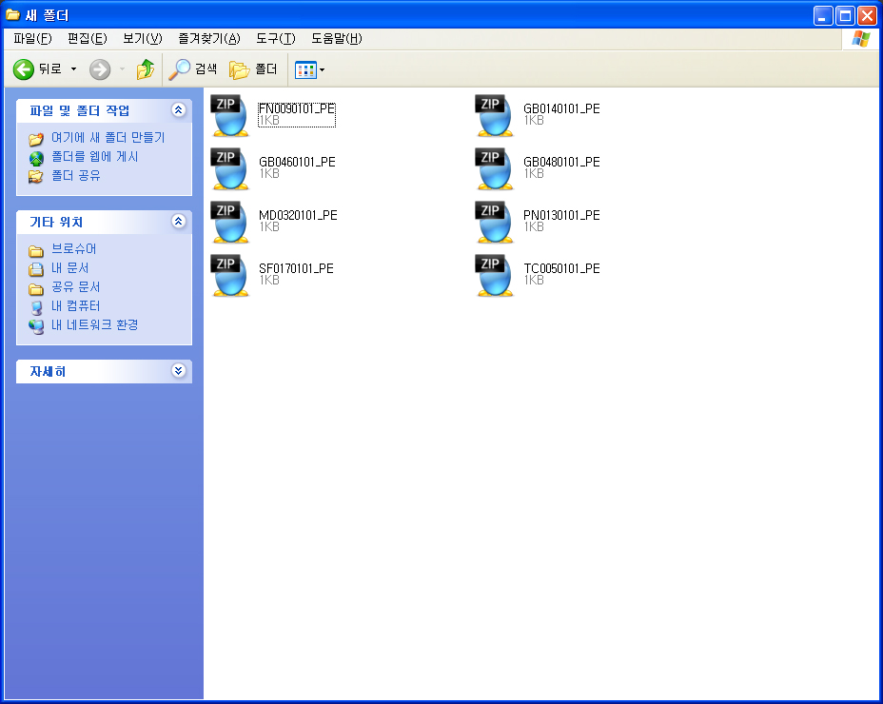This screenshot has width=883, height=704.
Task: Expand the 자세히 details panel
Action: (179, 371)
